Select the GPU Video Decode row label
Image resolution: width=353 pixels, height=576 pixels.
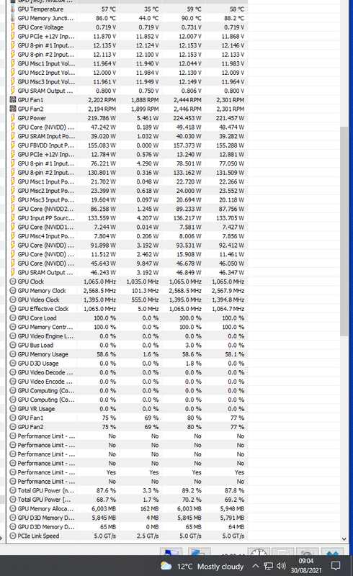45,372
